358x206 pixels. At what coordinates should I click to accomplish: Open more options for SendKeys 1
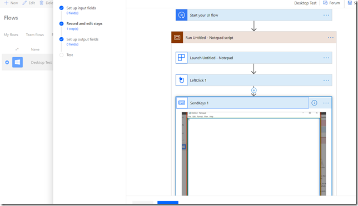(326, 103)
